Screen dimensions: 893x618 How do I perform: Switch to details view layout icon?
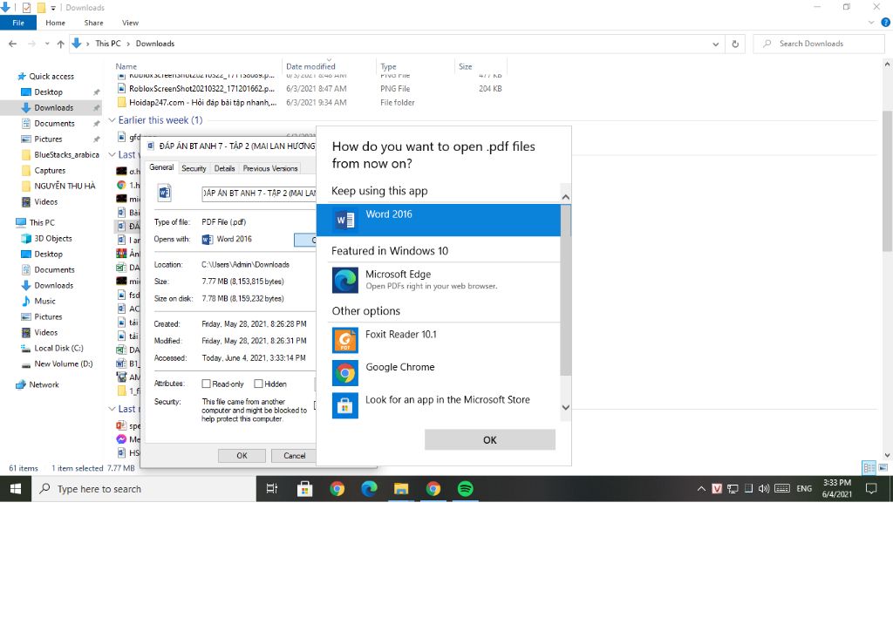pyautogui.click(x=869, y=468)
